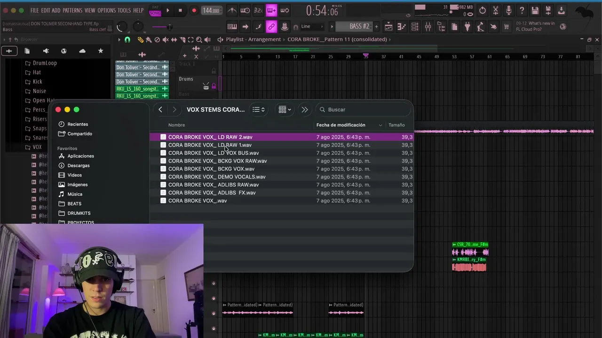The height and width of the screenshot is (338, 602).
Task: Open the channel rack view icon
Action: point(415,27)
